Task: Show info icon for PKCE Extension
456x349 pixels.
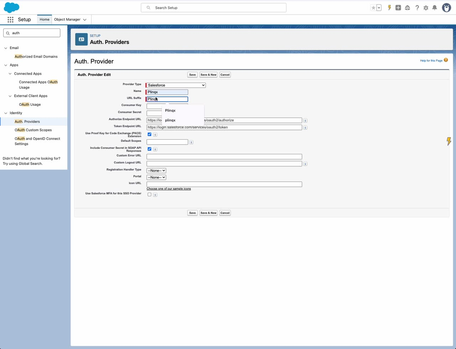Action: [155, 135]
